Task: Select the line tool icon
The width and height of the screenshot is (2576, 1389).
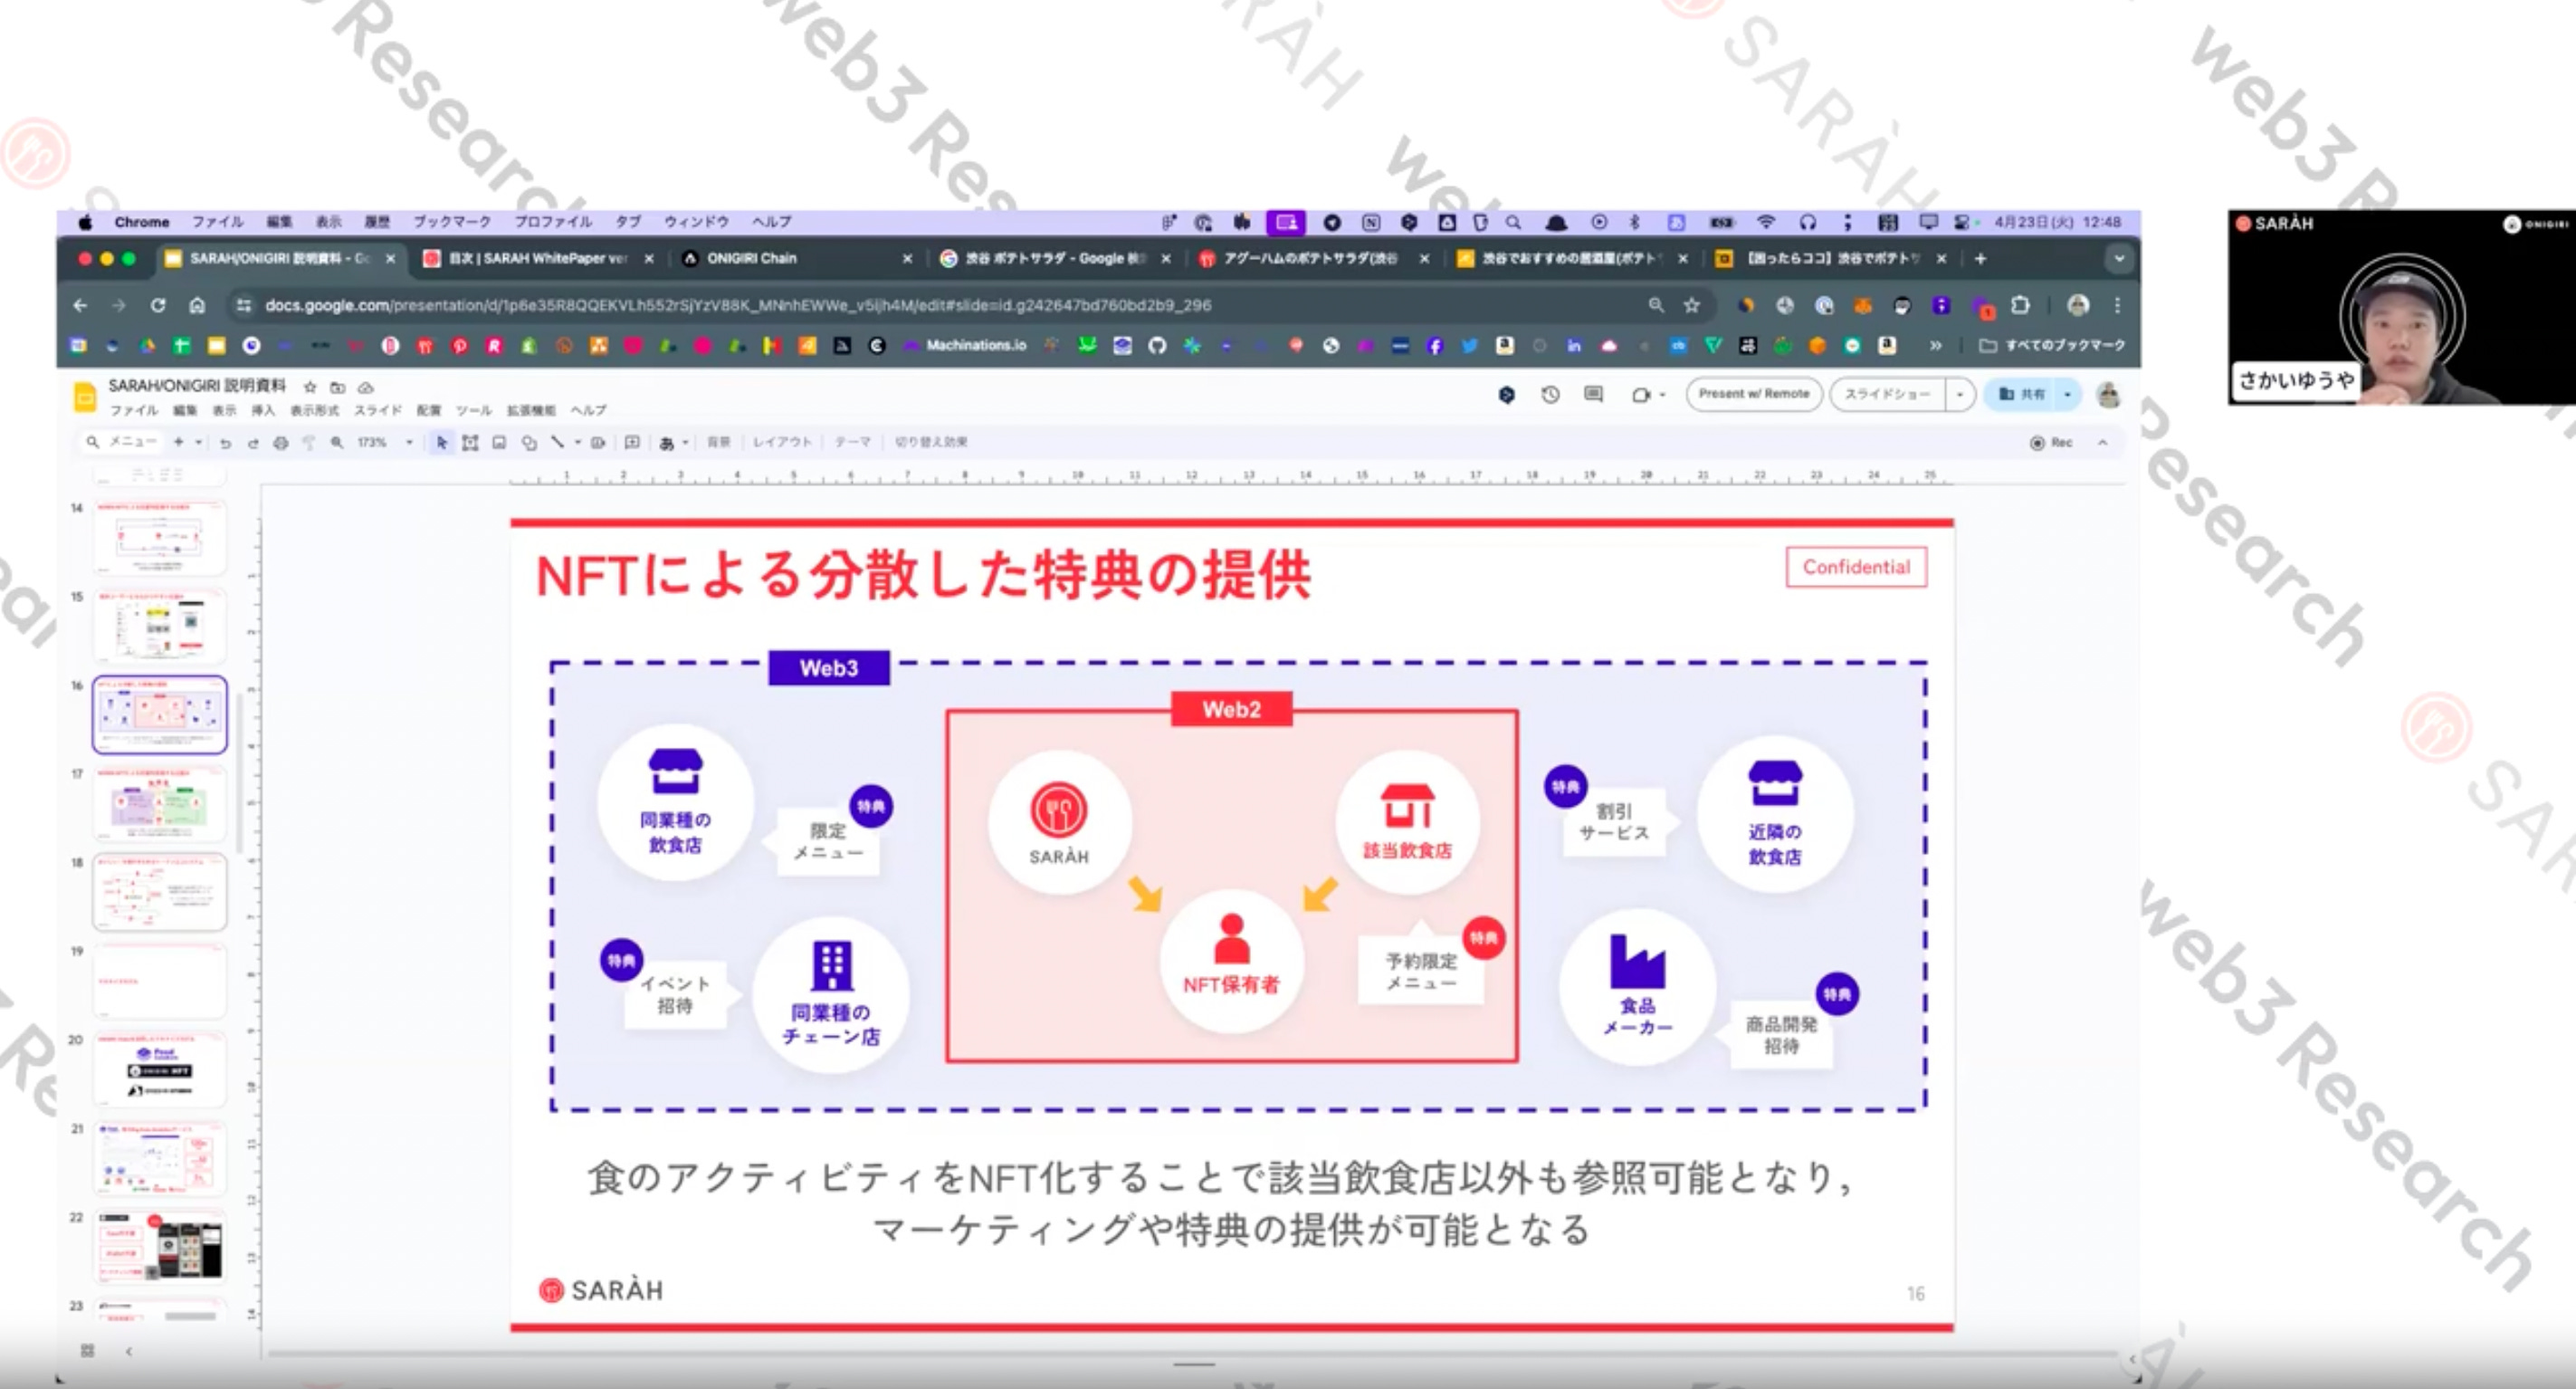Action: tap(557, 442)
